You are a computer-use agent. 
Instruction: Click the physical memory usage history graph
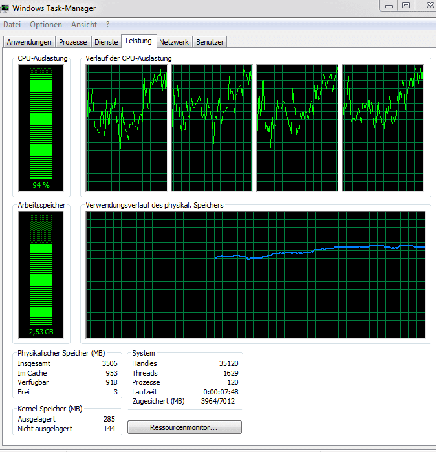(256, 275)
